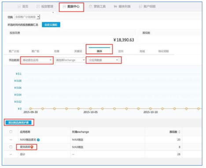Click the 投放管理 icon in top navigation
Image resolution: width=206 pixels, height=168 pixels.
tap(38, 7)
